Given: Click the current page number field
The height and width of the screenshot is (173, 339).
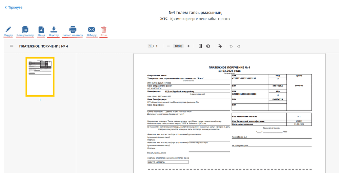Looking at the screenshot, I should (x=149, y=46).
